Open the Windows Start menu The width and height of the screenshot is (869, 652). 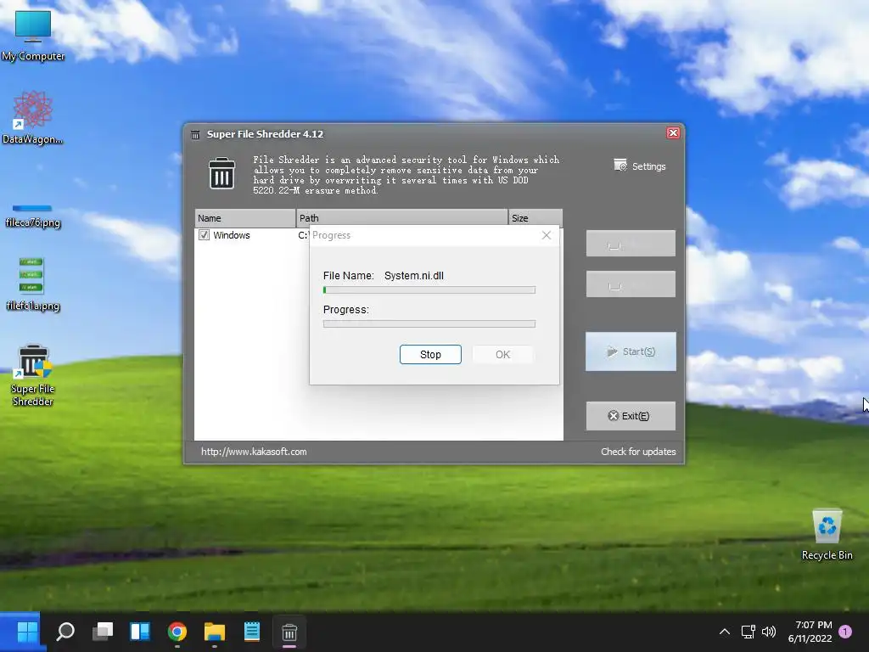point(27,632)
